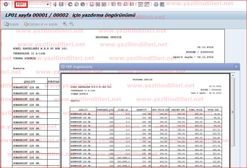Screen dimensions: 247x168
Task: Close the PDF öngörünümü dialog
Action: pyautogui.click(x=236, y=67)
